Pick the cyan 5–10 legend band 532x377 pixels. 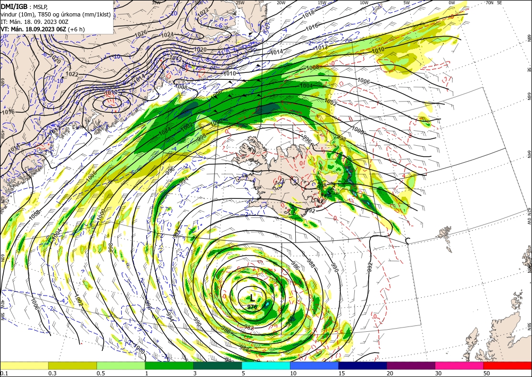tap(266, 365)
